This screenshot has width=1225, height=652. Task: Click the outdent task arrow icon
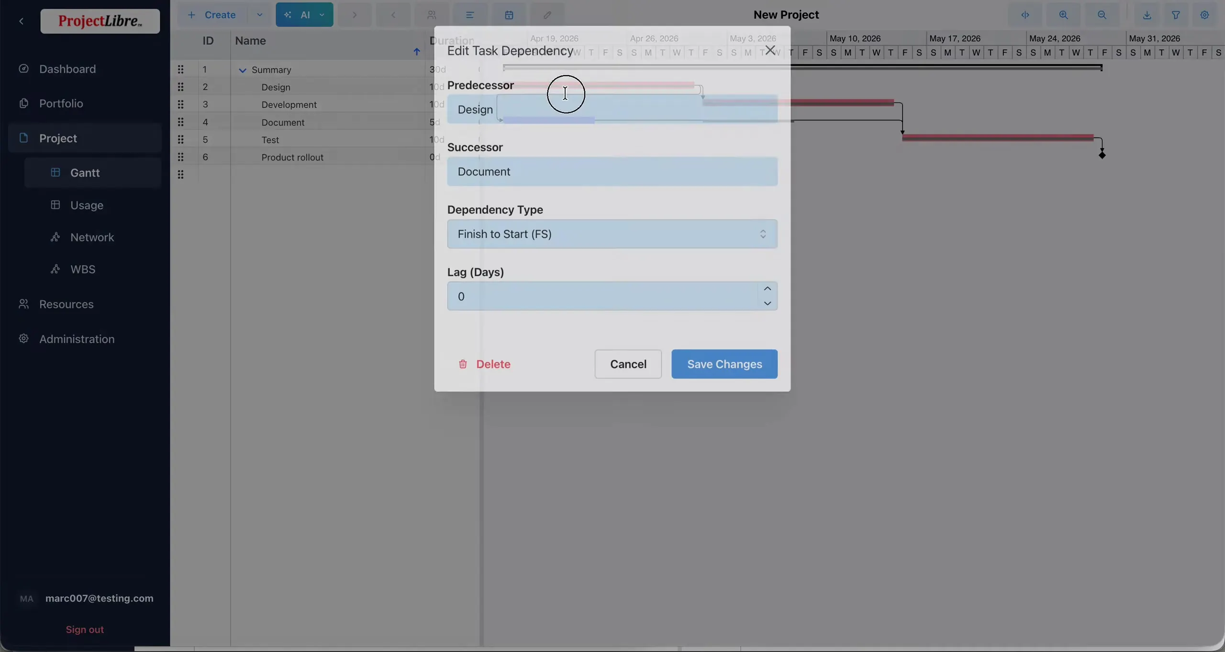pos(393,15)
